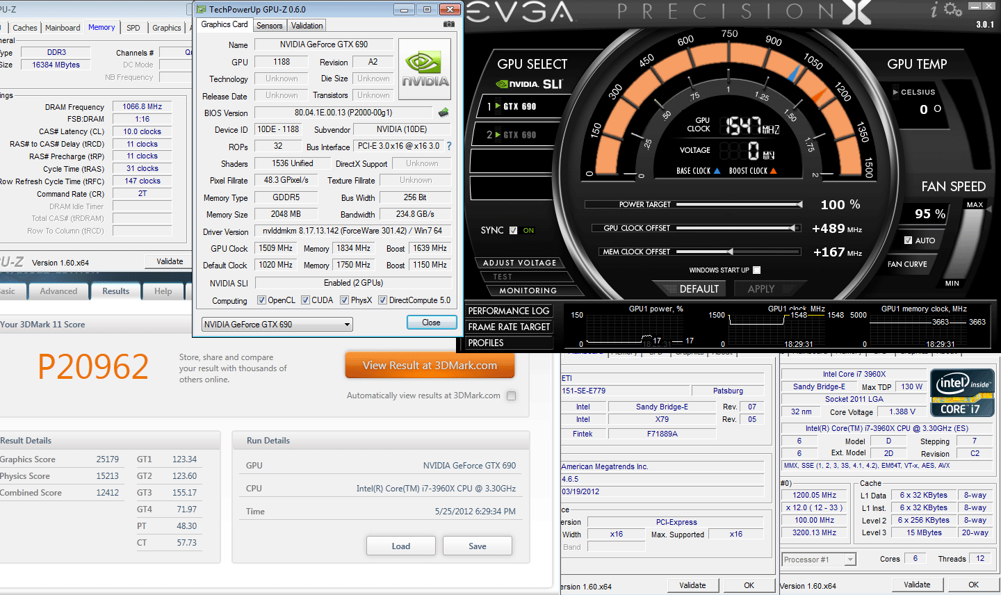Open the NVIDIA GeForce GTX 690 dropdown
The image size is (1001, 595).
click(277, 325)
